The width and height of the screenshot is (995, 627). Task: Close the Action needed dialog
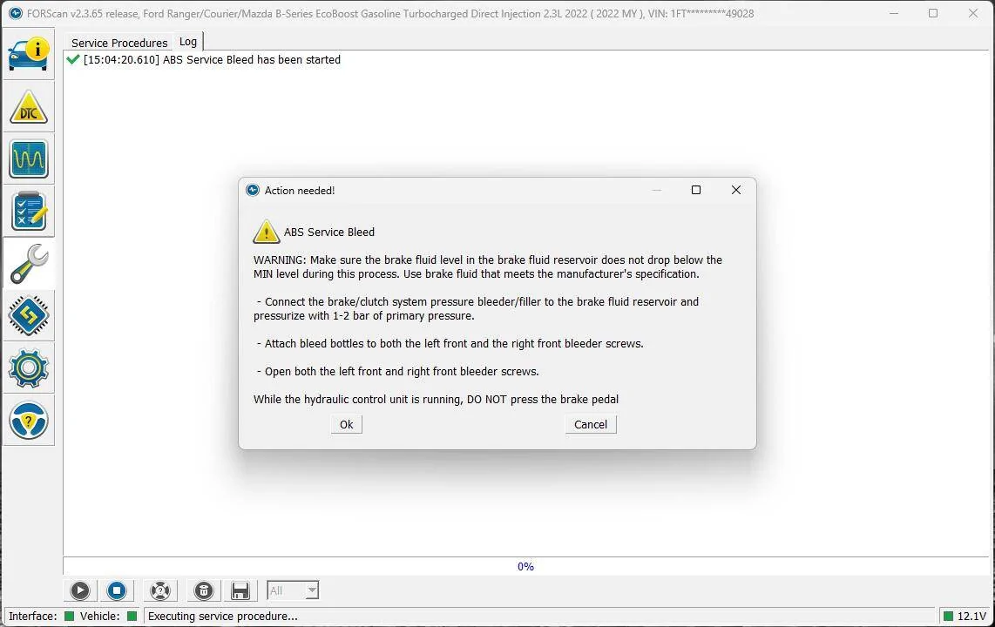[736, 190]
